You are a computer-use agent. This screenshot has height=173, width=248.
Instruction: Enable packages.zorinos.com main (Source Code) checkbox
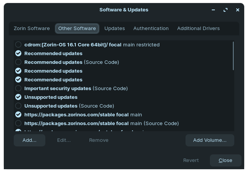click(18, 124)
